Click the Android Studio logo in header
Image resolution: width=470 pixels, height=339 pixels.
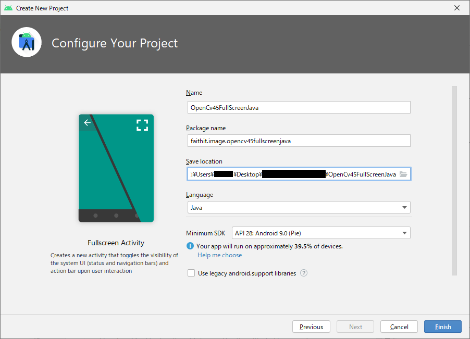[x=27, y=42]
